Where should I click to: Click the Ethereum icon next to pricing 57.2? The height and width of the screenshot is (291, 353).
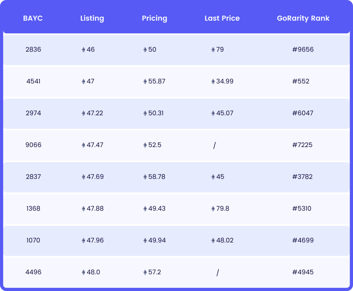click(145, 272)
